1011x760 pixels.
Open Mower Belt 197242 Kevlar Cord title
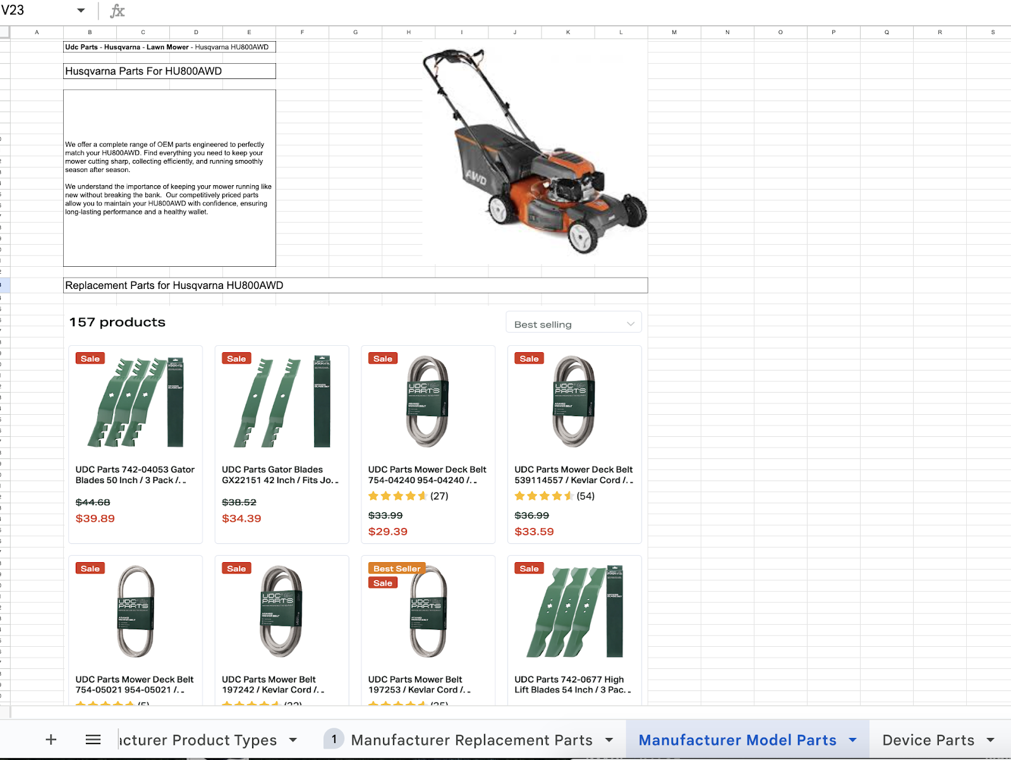273,685
